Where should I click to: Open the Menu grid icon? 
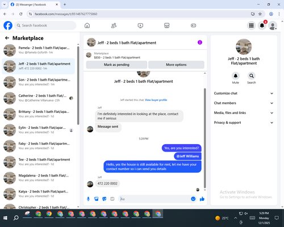[251, 26]
